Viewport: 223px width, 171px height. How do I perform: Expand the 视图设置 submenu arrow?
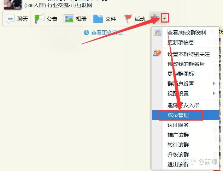[x=214, y=93]
